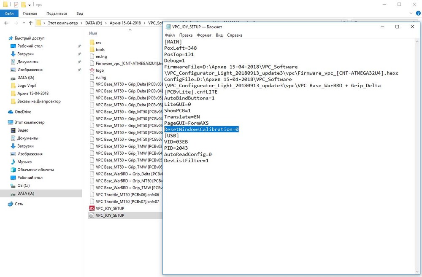This screenshot has height=277, width=422.
Task: Open Notepad's Файл menu
Action: coord(170,35)
